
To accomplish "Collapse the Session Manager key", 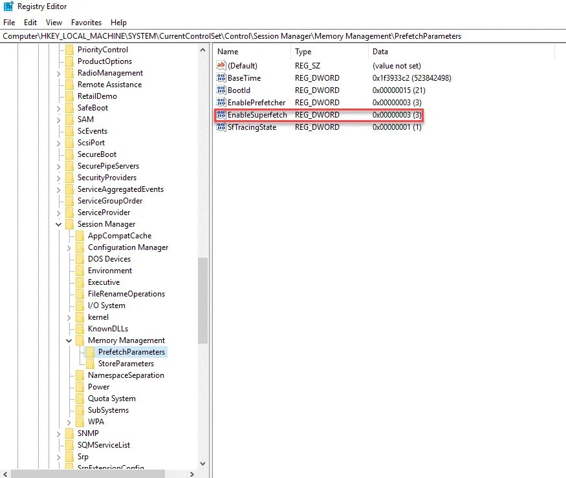I will click(58, 224).
